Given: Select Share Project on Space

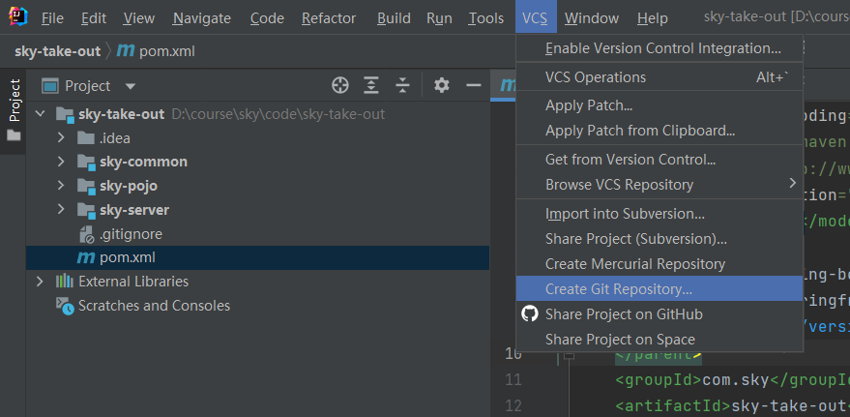Looking at the screenshot, I should point(659,339).
